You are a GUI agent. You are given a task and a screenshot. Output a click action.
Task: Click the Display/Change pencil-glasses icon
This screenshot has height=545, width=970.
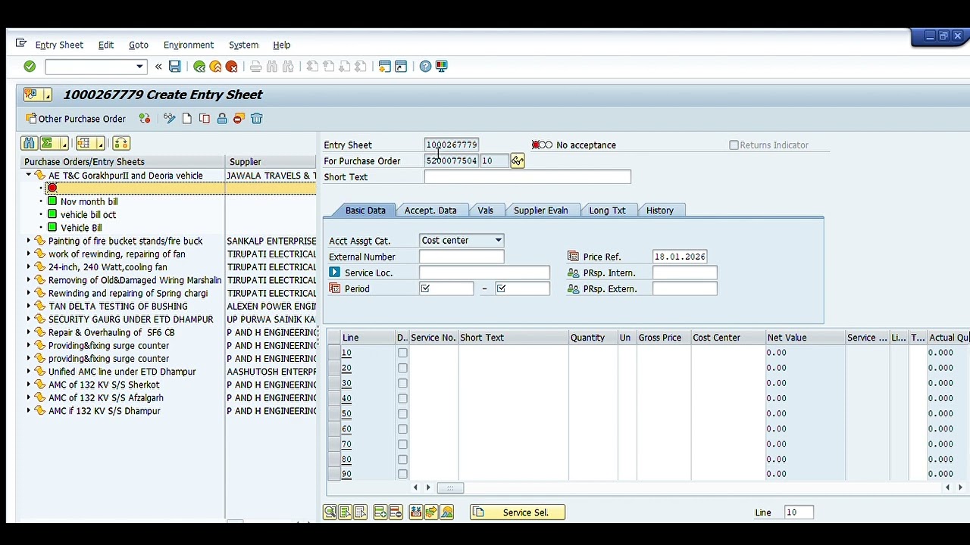pos(169,118)
